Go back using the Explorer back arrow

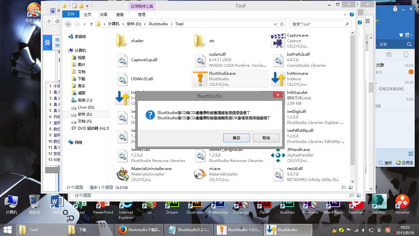68,24
